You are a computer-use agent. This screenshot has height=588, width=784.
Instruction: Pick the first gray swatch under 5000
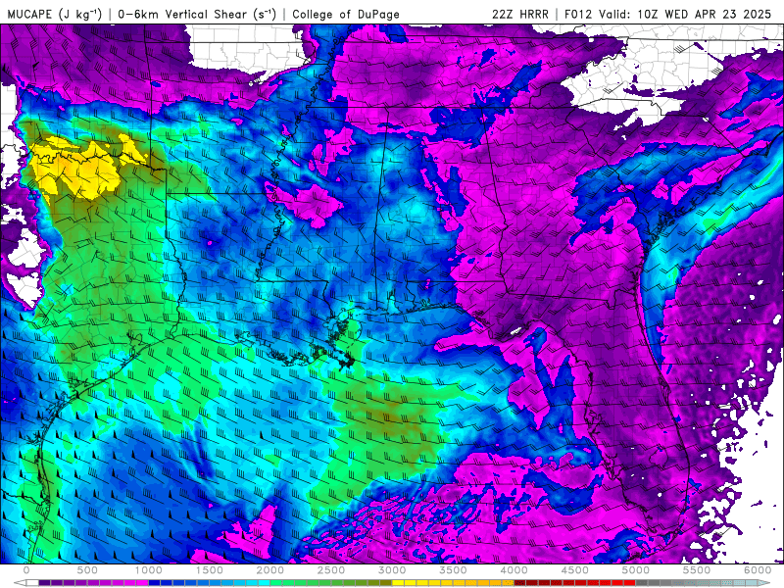pos(642,583)
